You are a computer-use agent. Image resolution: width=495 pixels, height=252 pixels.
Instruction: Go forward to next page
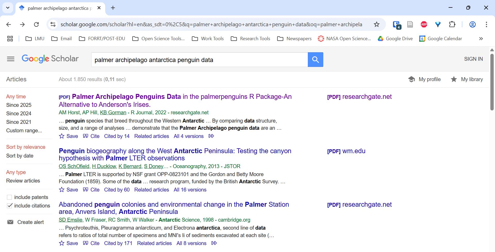click(x=22, y=24)
